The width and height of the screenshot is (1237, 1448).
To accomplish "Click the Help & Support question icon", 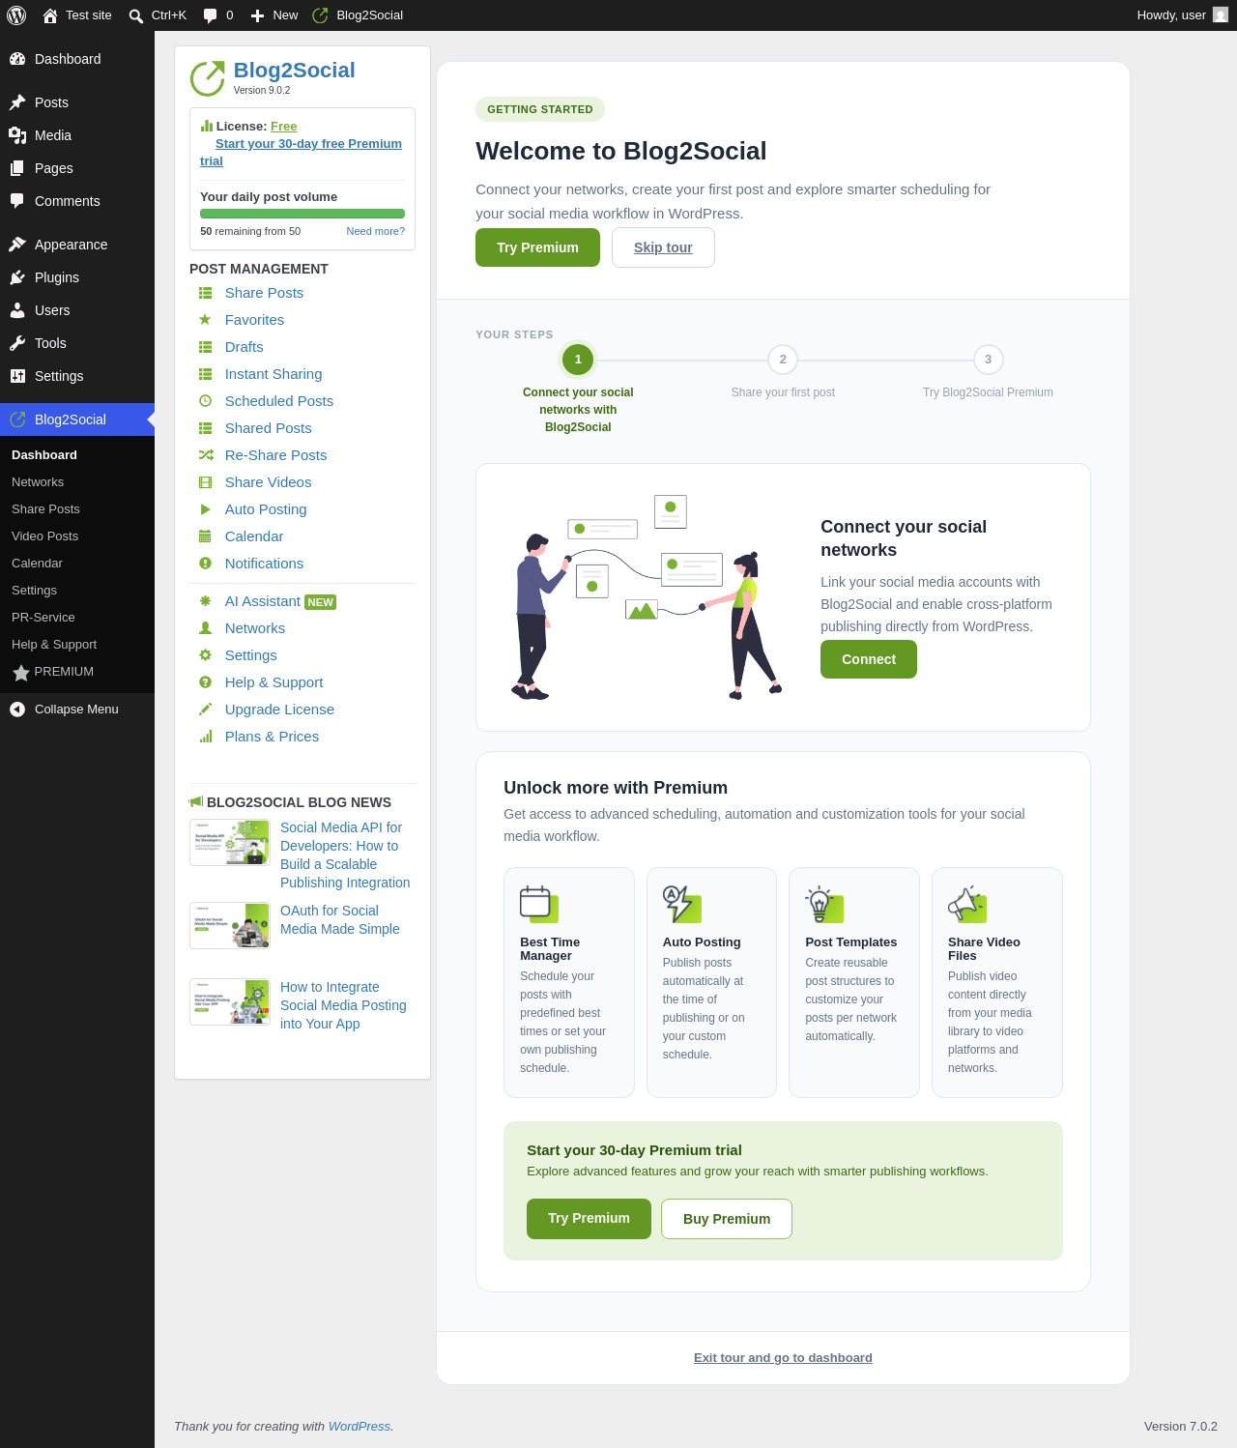I will click(x=205, y=682).
